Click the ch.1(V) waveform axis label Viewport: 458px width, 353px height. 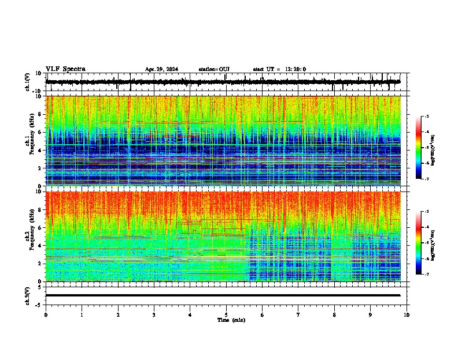(28, 82)
